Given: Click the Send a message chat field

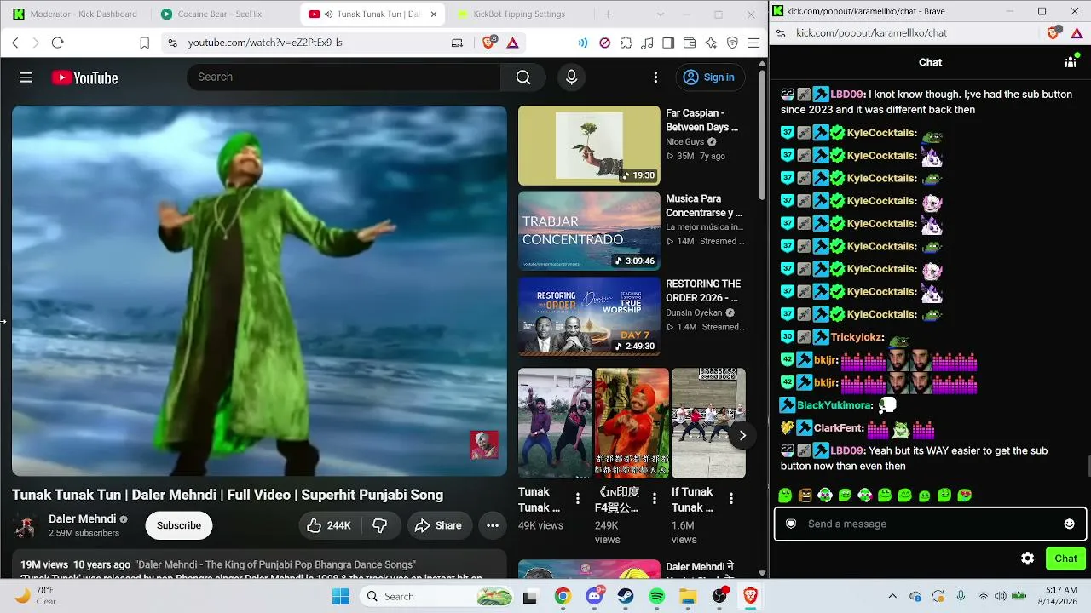Looking at the screenshot, I should coord(931,524).
